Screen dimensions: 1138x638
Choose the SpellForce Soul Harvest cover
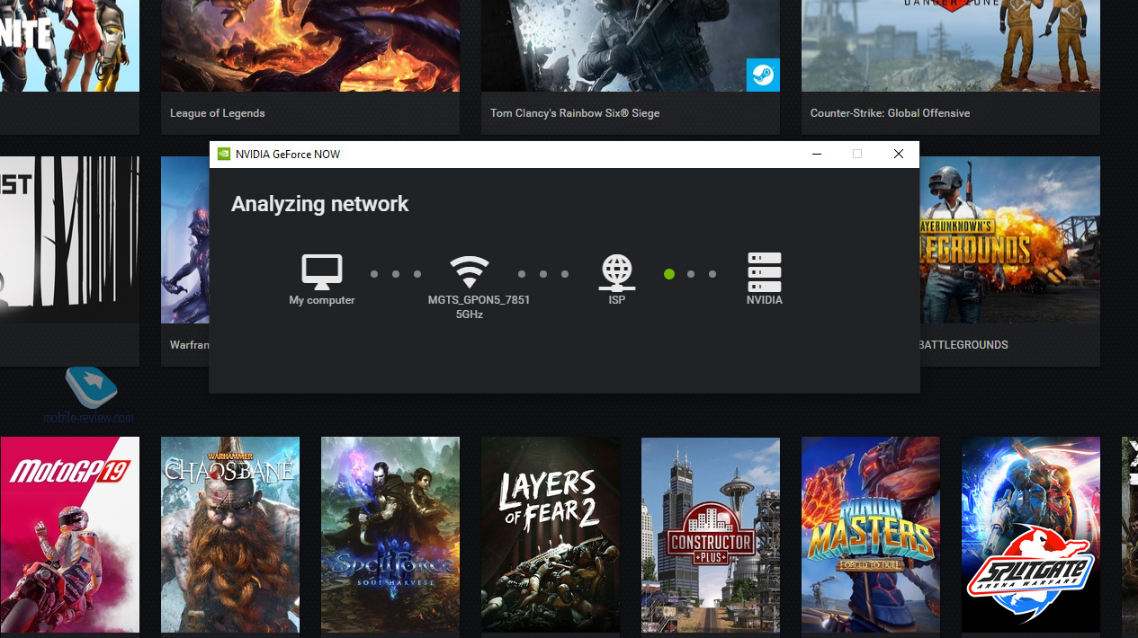(x=390, y=535)
